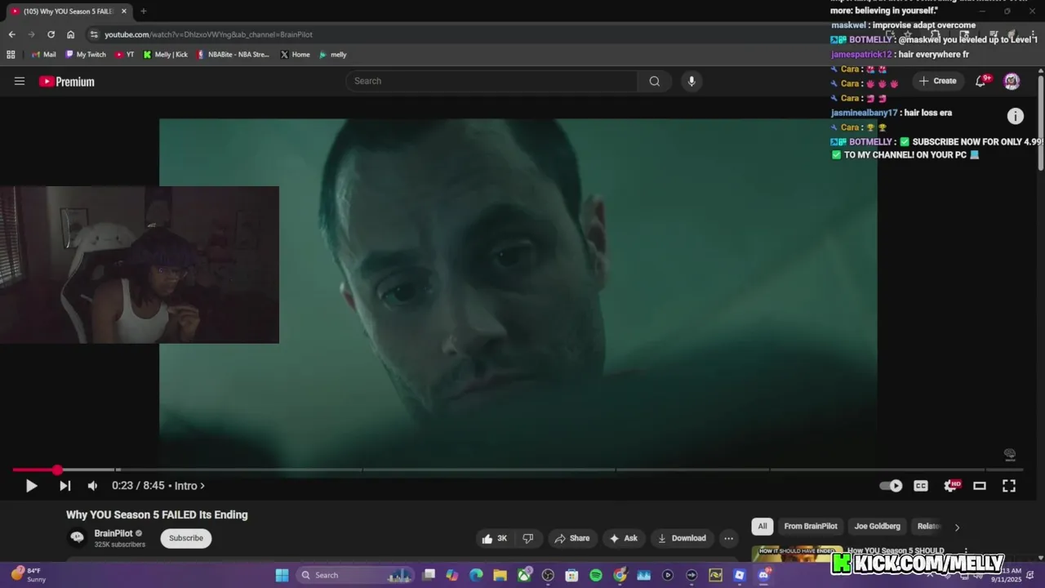The height and width of the screenshot is (588, 1045).
Task: Open Xbox app from taskbar
Action: point(524,575)
